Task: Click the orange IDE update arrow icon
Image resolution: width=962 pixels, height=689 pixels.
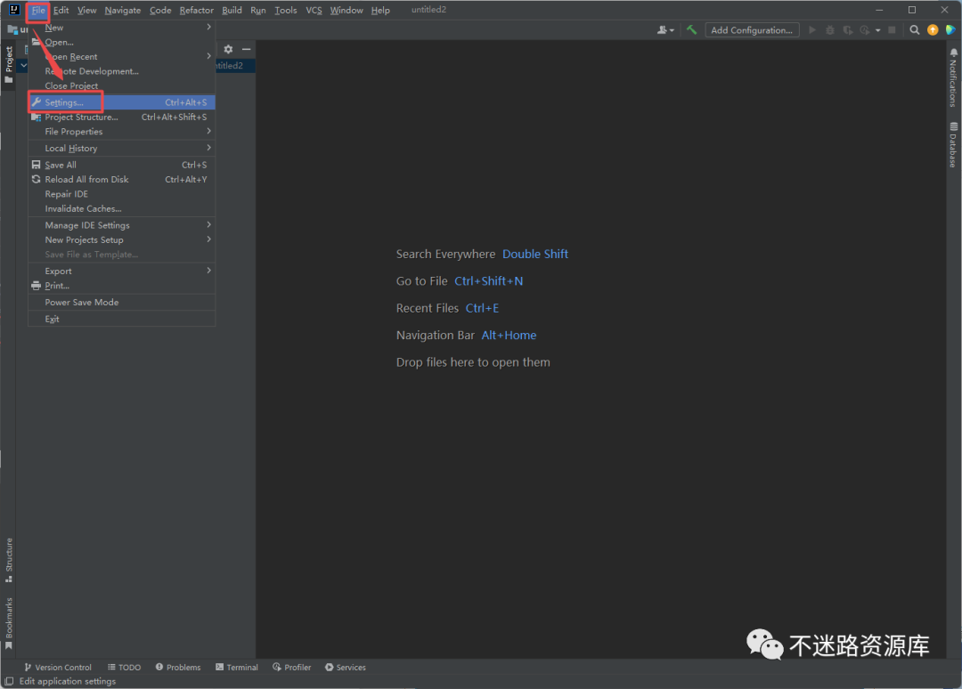Action: pos(933,30)
